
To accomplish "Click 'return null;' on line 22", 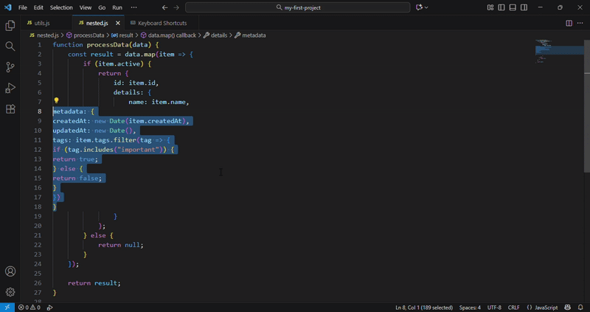I will 121,245.
